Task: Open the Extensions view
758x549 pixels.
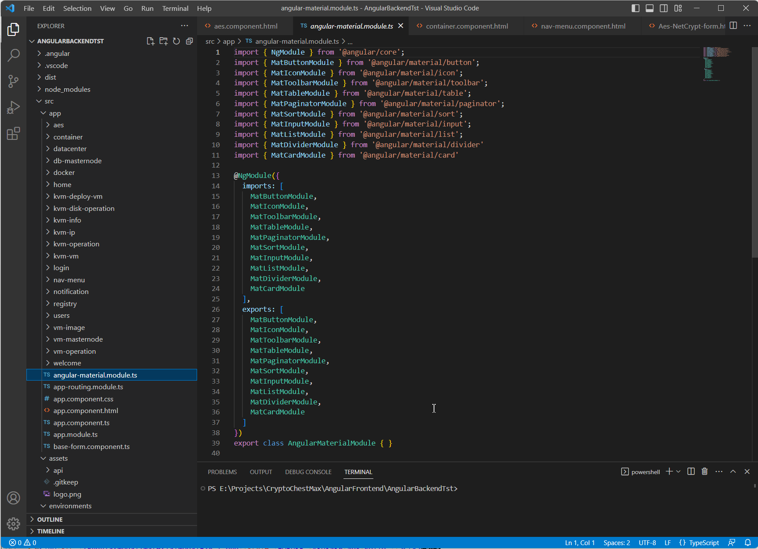Action: 13,133
